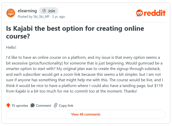This screenshot has width=172, height=126.
Task: Click the "3 yr. ago" timestamp
Action: [x=58, y=17]
